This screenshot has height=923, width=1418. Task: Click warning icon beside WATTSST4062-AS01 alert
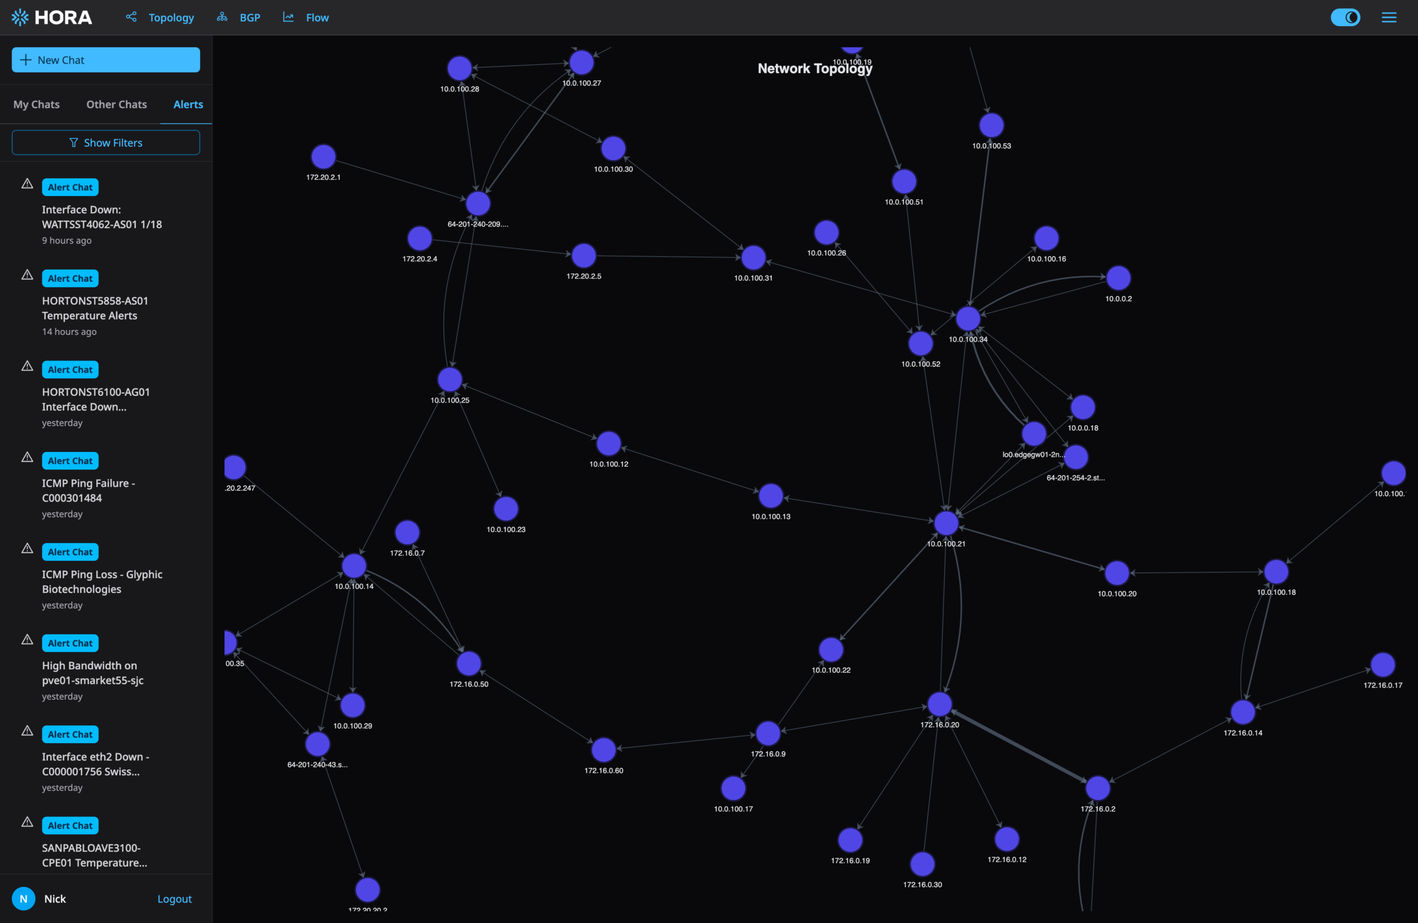pos(27,183)
